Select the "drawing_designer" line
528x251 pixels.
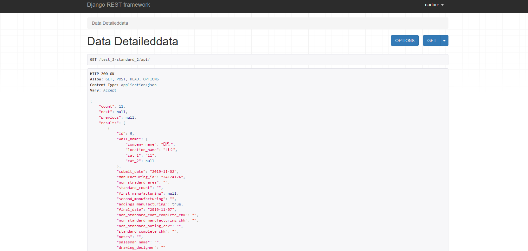(x=141, y=248)
